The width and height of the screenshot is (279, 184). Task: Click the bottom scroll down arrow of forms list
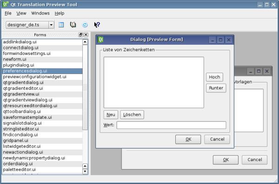pyautogui.click(x=85, y=171)
